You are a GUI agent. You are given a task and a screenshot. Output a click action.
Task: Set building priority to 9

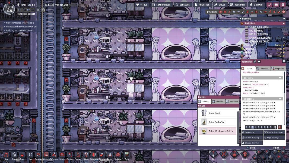(x=271, y=127)
